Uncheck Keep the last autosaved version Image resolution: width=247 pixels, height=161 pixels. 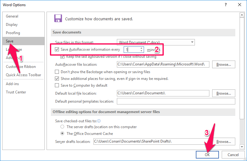tap(63, 57)
